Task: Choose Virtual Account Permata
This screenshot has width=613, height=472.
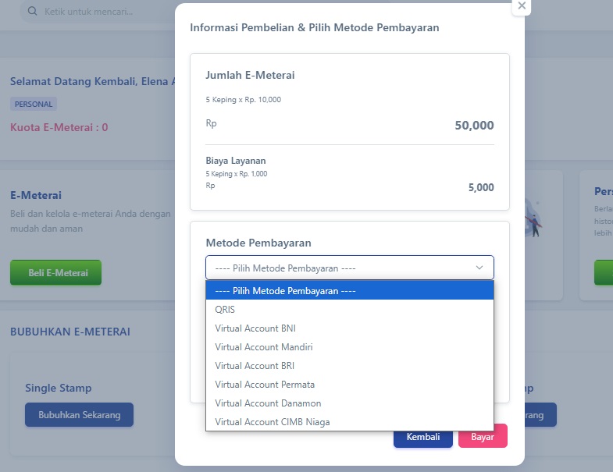Action: pyautogui.click(x=350, y=385)
